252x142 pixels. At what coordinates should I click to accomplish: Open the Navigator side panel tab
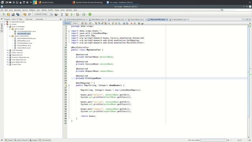click(2, 27)
